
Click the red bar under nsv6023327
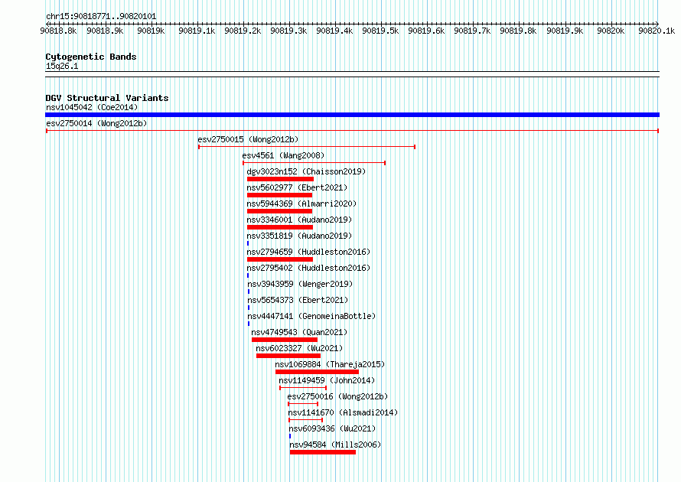pyautogui.click(x=288, y=356)
